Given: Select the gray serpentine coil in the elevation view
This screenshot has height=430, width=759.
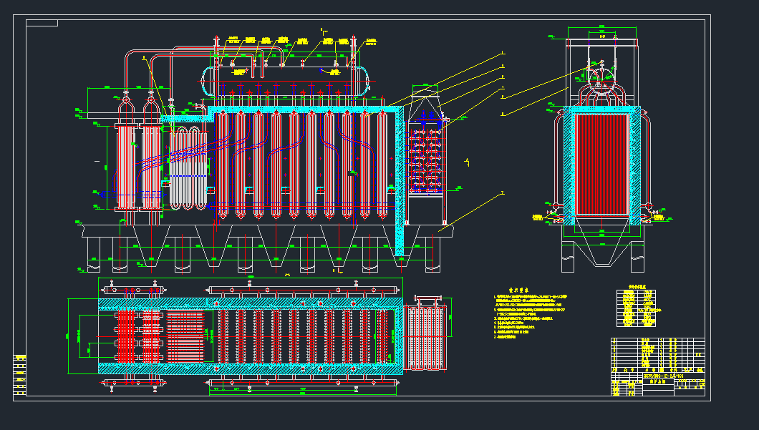Looking at the screenshot, I should click(188, 168).
